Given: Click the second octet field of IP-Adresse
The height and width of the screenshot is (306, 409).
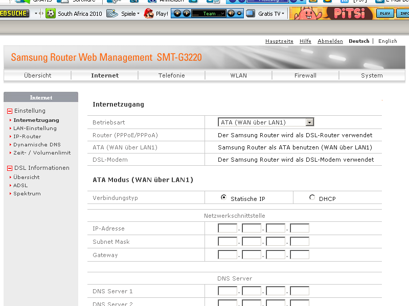Looking at the screenshot, I should (x=252, y=228).
